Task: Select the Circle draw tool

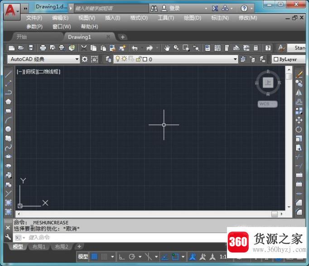Action: (8, 129)
